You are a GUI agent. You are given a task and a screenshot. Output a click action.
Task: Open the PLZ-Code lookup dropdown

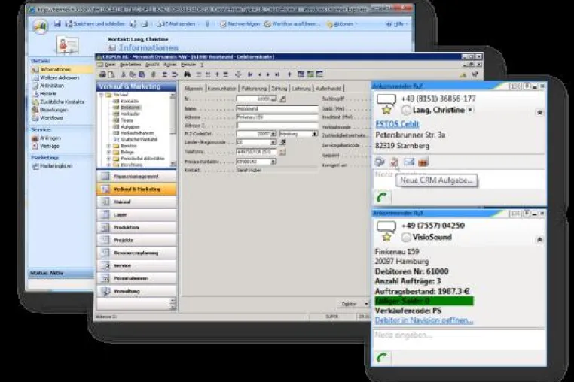pyautogui.click(x=273, y=134)
